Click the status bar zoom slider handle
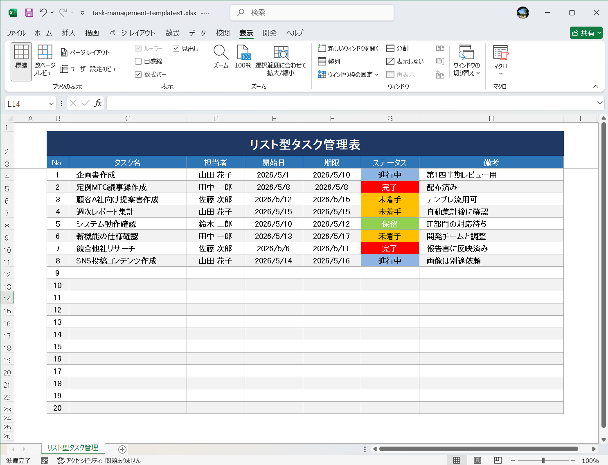 pyautogui.click(x=543, y=461)
